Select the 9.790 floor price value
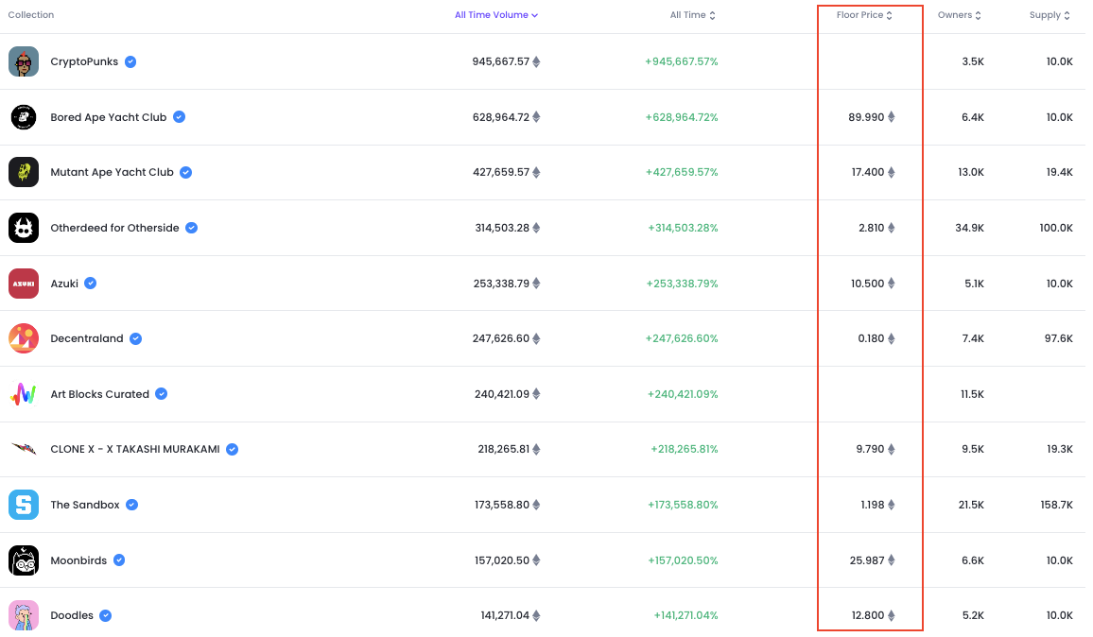Viewport: 1093px width, 637px height. pos(870,450)
